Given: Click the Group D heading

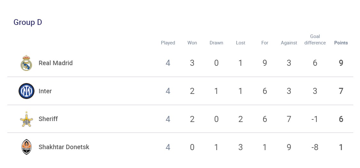Looking at the screenshot, I should [28, 22].
